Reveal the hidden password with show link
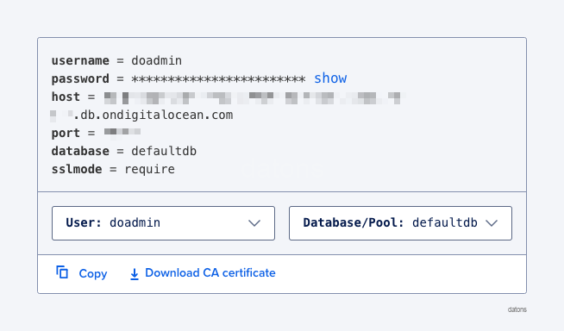Image resolution: width=564 pixels, height=331 pixels. [330, 78]
